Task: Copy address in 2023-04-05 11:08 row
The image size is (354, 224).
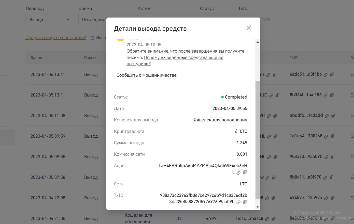Action: pos(275,116)
